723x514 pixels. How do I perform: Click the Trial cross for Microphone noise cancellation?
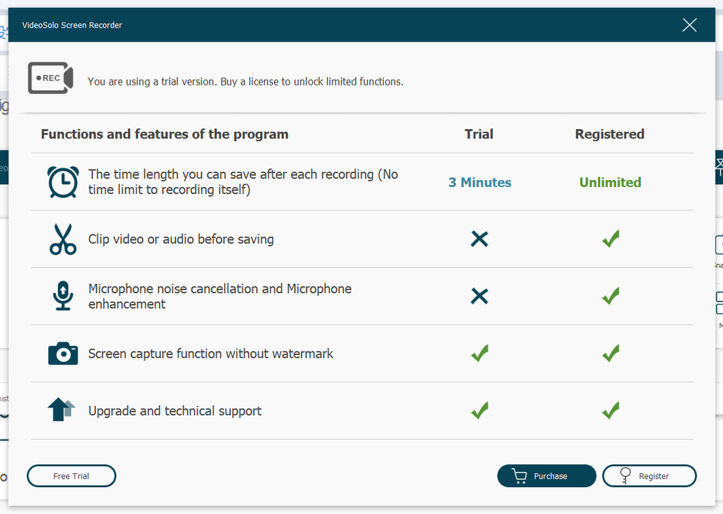[x=479, y=296]
